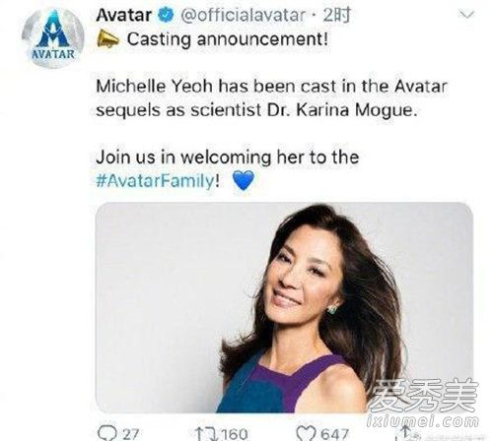This screenshot has width=493, height=441.
Task: Click the megaphone emoji in tweet
Action: coord(107,39)
